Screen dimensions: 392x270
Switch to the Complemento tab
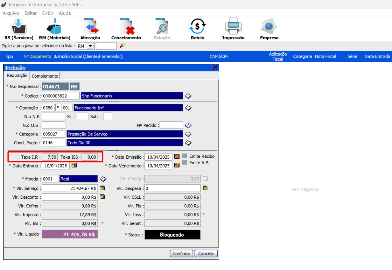(x=45, y=76)
